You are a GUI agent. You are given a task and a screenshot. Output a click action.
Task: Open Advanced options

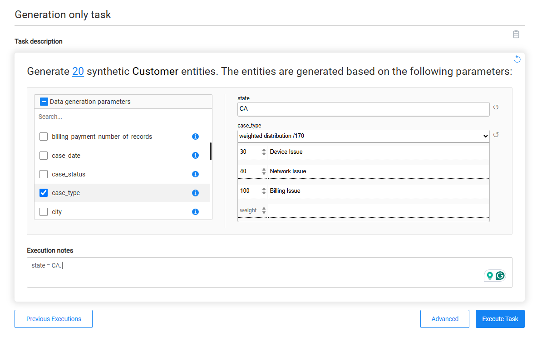pyautogui.click(x=444, y=319)
